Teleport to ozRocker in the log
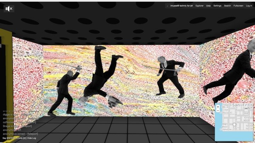This screenshot has height=143, width=255. tap(31, 122)
